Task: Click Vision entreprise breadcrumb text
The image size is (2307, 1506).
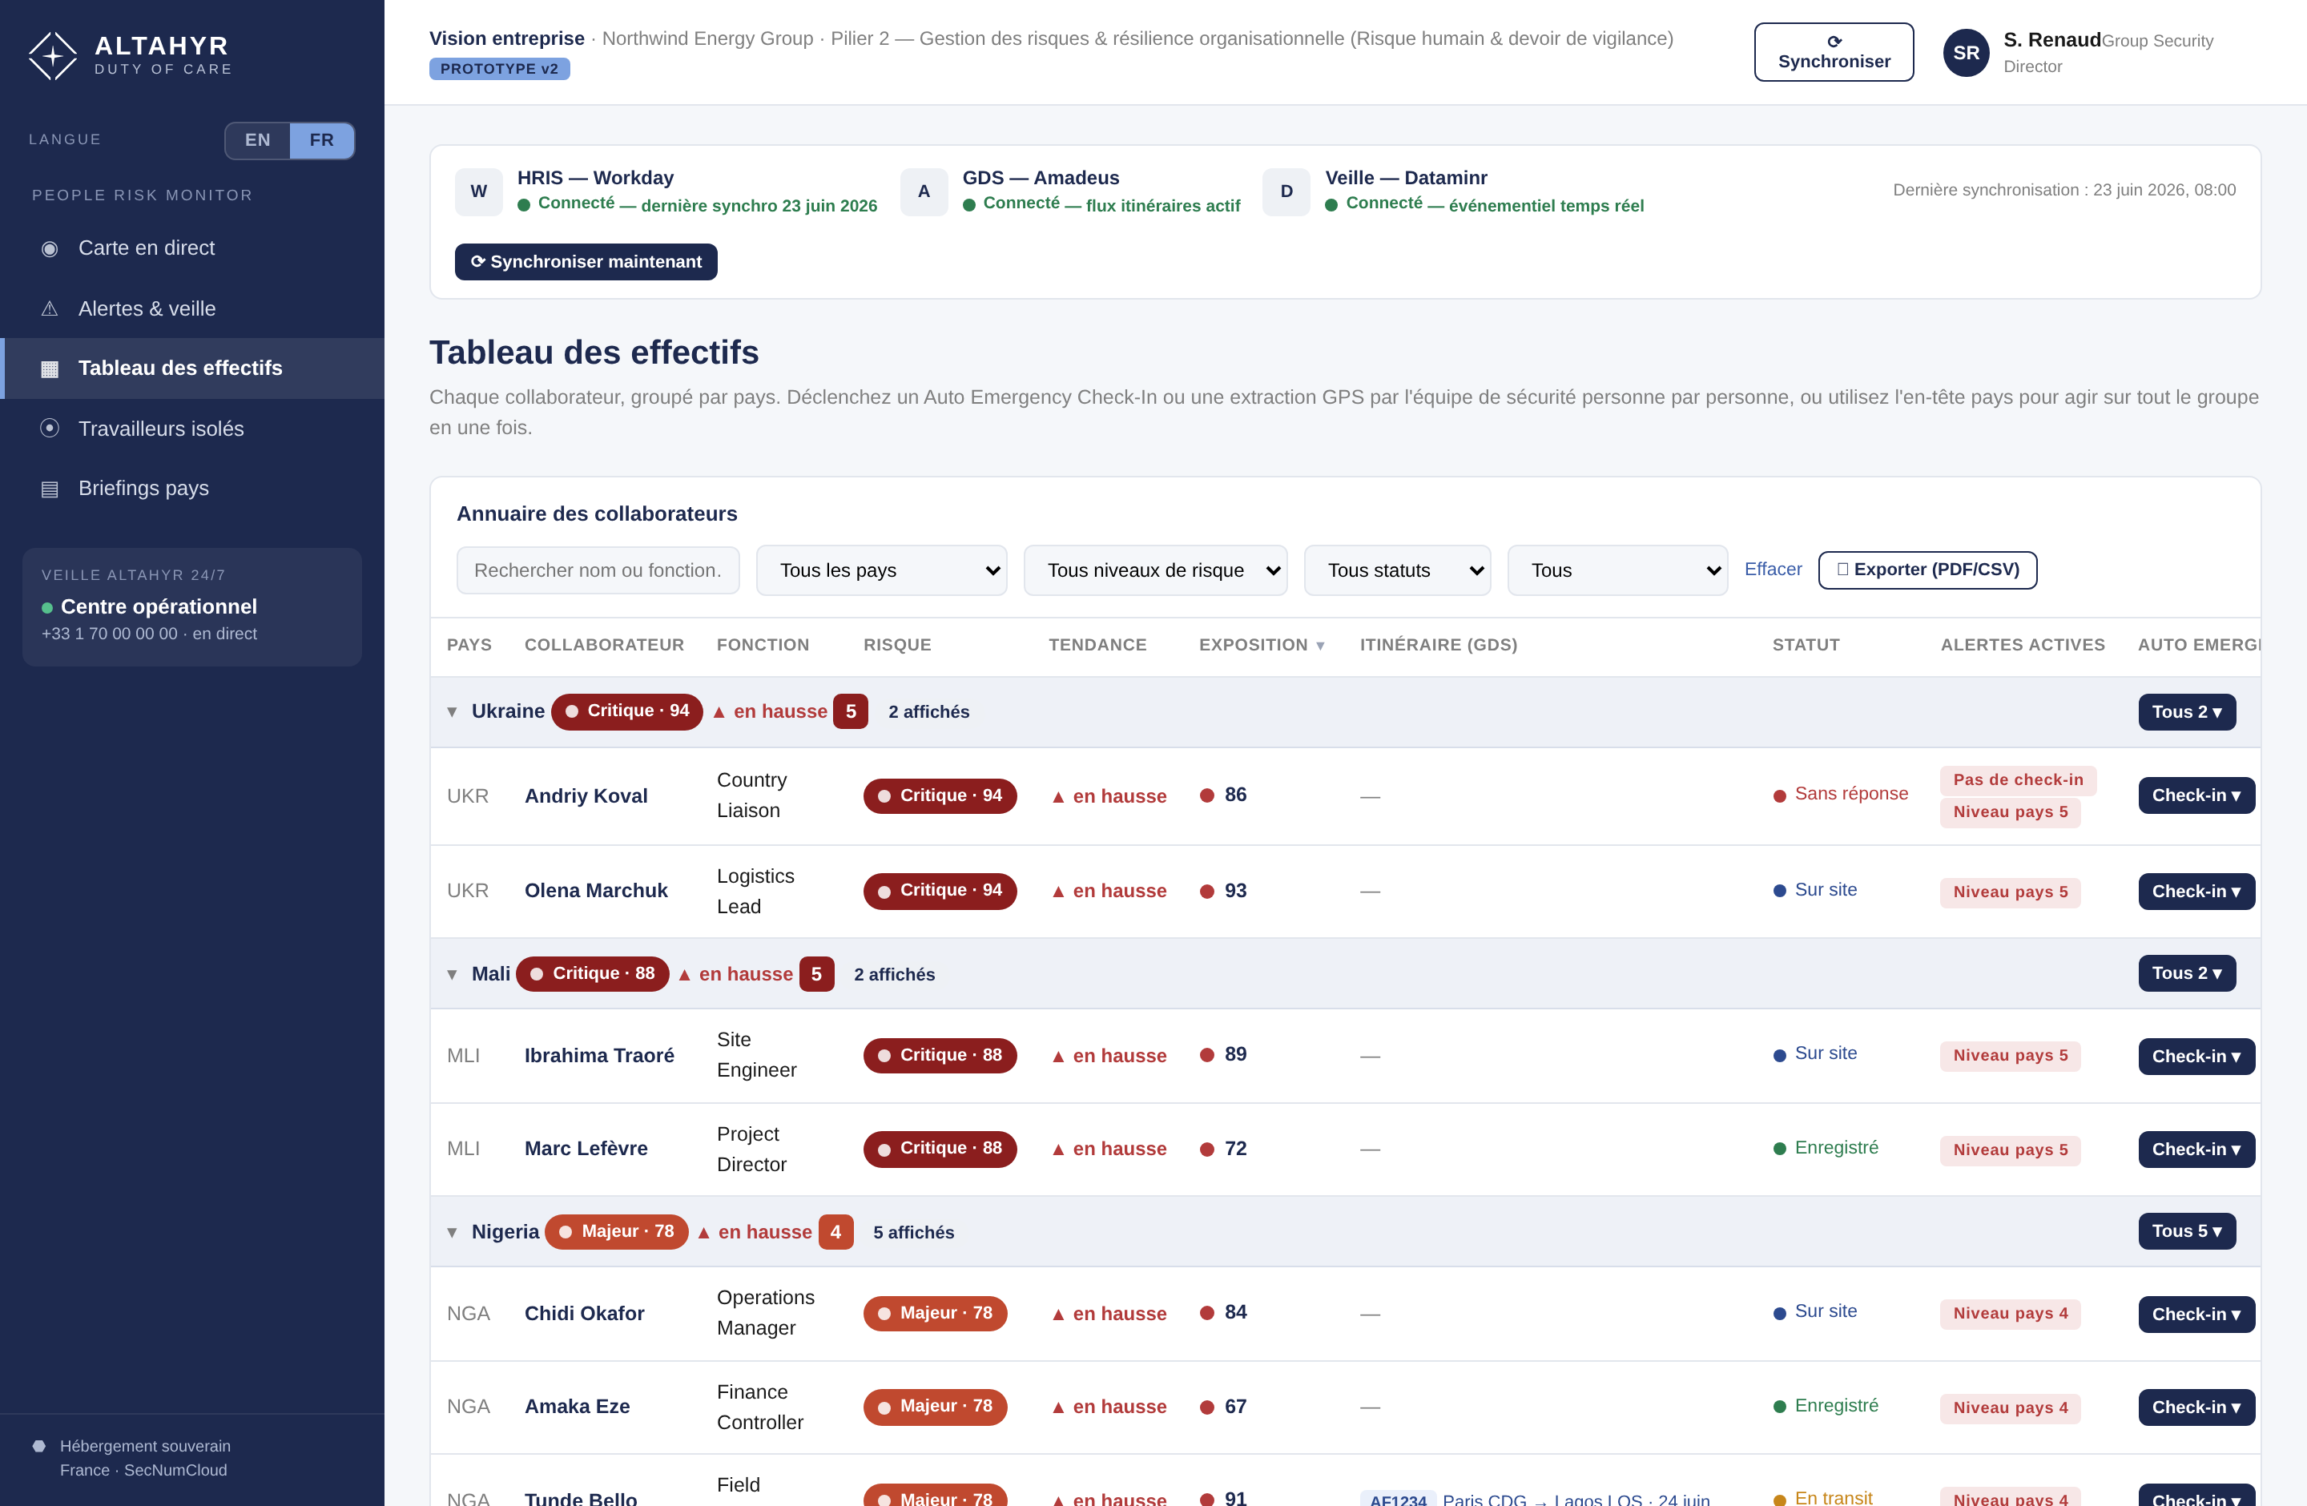Action: (x=507, y=38)
